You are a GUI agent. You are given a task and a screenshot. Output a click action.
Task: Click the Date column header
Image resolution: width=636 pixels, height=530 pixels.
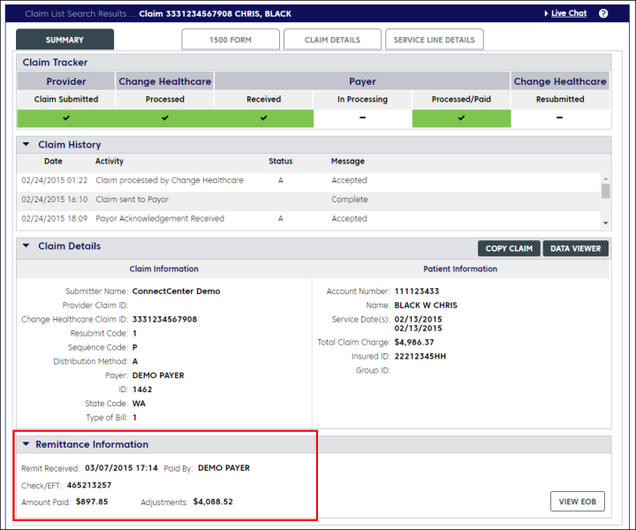pos(53,161)
